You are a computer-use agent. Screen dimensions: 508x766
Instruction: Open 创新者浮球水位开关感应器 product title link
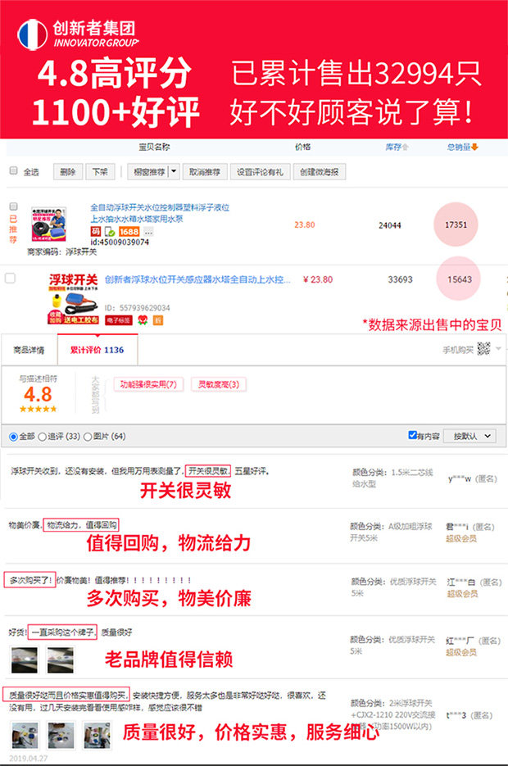coord(197,279)
